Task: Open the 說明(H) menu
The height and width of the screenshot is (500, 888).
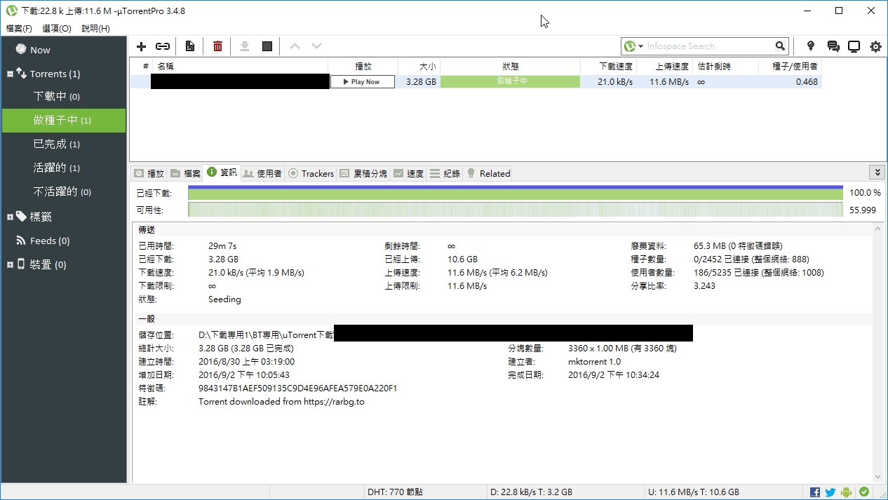Action: (x=95, y=29)
